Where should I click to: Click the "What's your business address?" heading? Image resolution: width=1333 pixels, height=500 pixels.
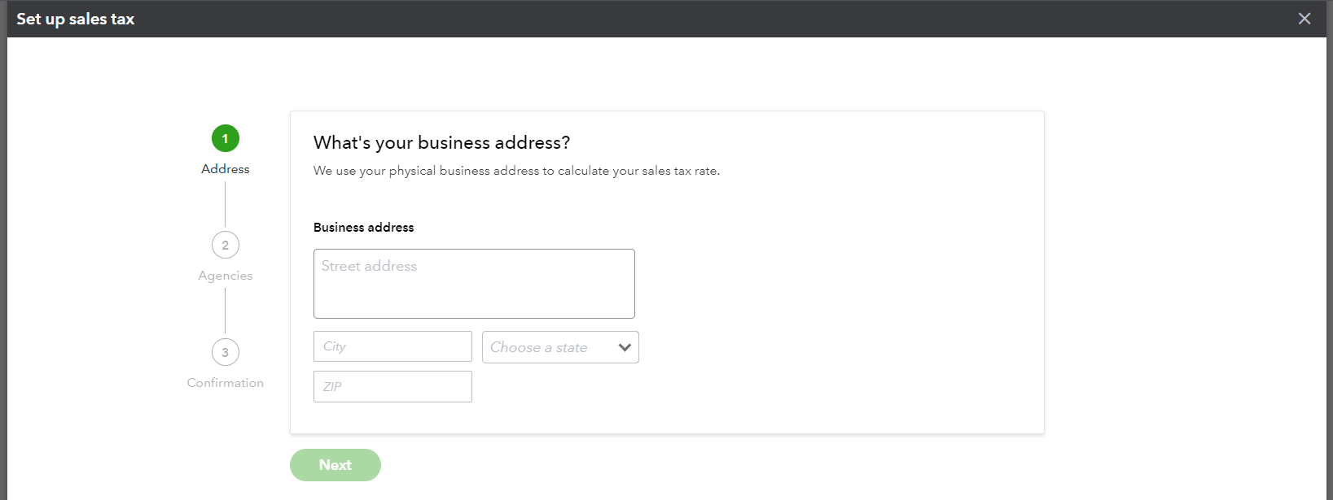pos(441,142)
